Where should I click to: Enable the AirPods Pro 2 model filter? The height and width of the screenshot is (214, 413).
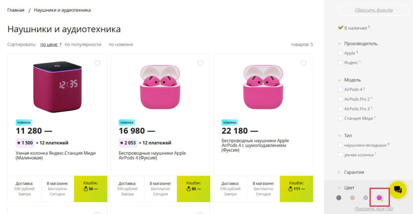pyautogui.click(x=340, y=99)
